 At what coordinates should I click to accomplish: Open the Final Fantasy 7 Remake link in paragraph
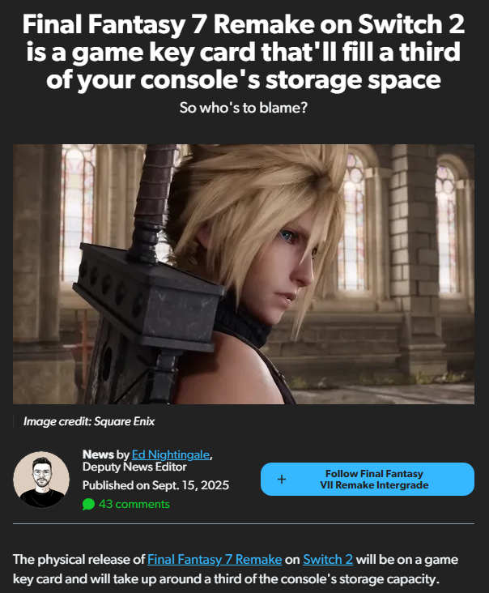click(x=215, y=559)
